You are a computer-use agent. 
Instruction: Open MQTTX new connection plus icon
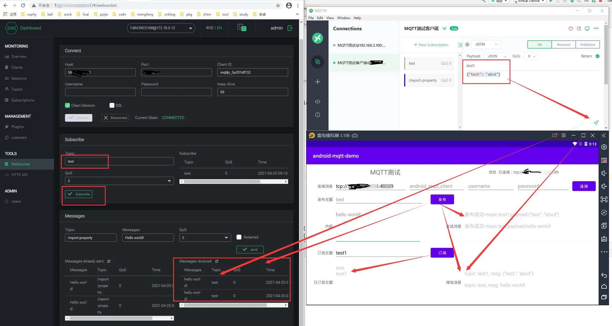[317, 82]
